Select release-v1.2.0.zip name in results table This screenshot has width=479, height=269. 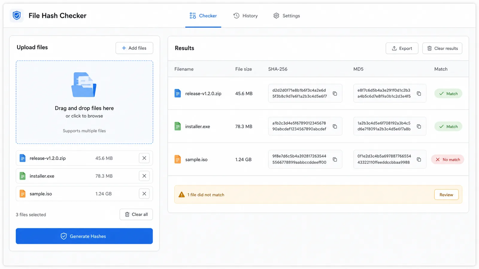tap(203, 94)
